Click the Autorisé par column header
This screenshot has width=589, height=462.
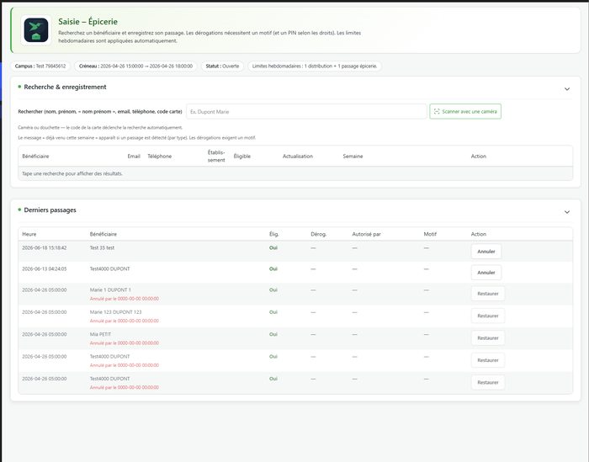[x=366, y=235]
